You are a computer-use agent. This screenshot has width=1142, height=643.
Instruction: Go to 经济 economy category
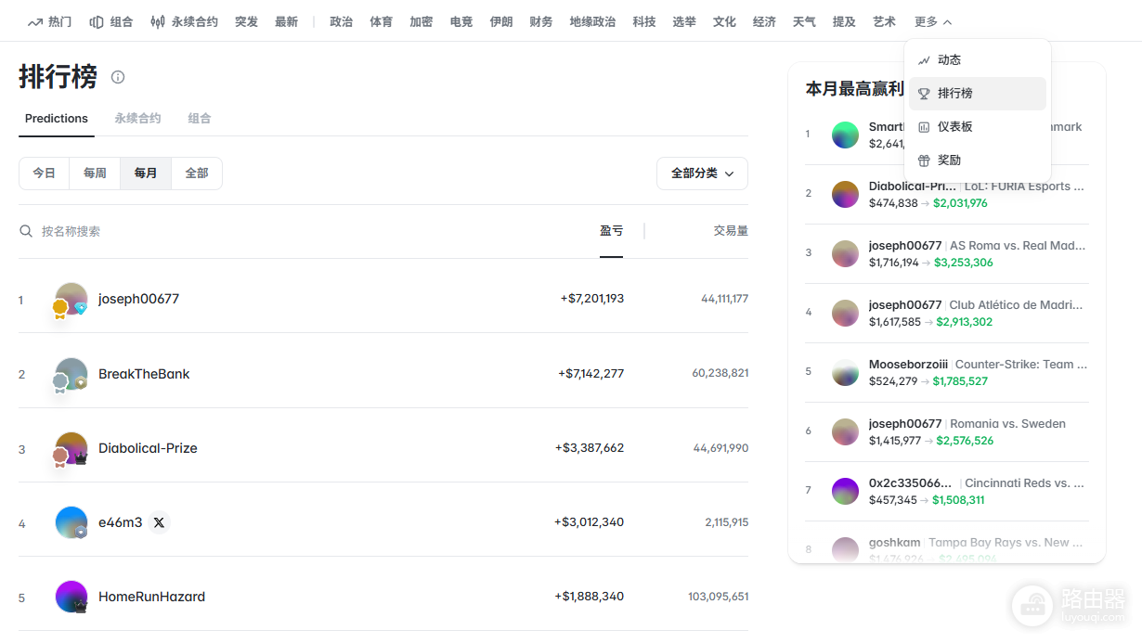coord(764,21)
